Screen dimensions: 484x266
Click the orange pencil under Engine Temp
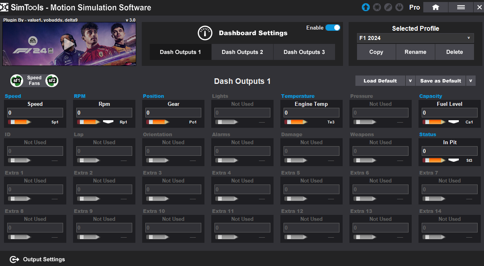coord(296,122)
